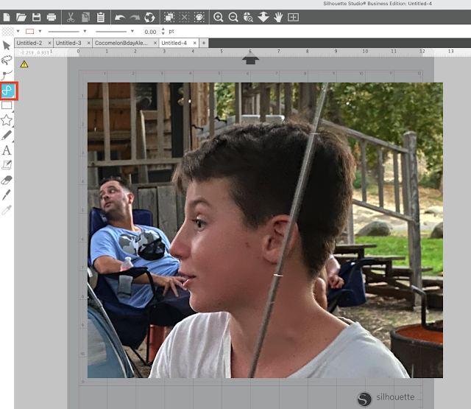The height and width of the screenshot is (409, 471).
Task: Paste from clipboard with the clipboard icon
Action: tap(101, 17)
